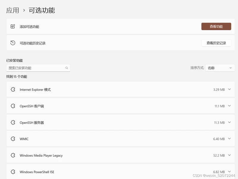Image resolution: width=238 pixels, height=179 pixels.
Task: Go back to 应用 breadcrumb
Action: point(12,10)
